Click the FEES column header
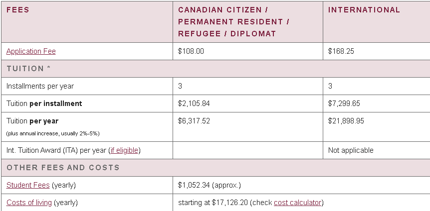The width and height of the screenshot is (430, 211). tap(18, 10)
